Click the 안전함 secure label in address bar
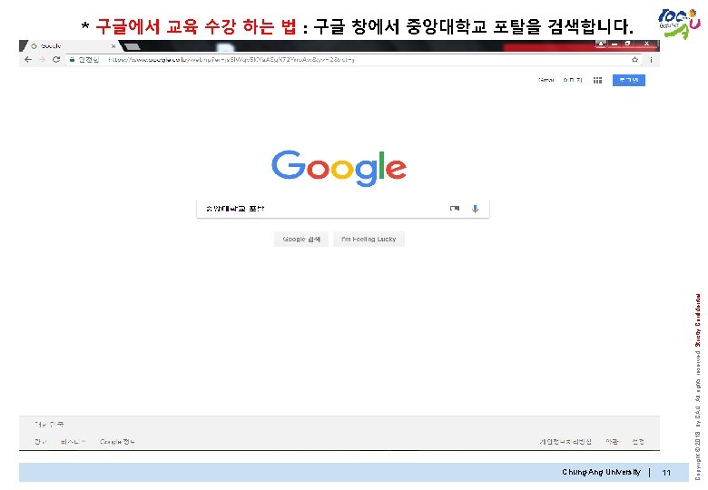Image resolution: width=708 pixels, height=490 pixels. tap(89, 60)
